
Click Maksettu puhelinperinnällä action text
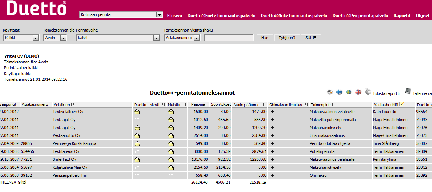[333, 120]
